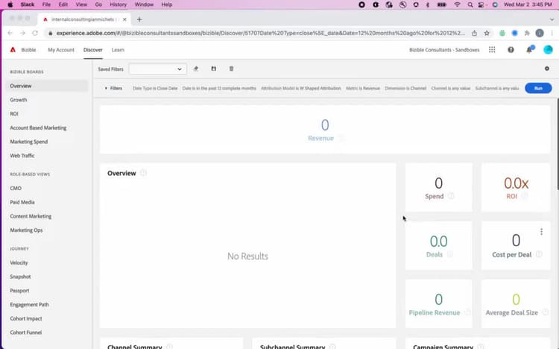Viewport: 559px width, 349px height.
Task: Click the 'Metric is Revenue' filter
Action: pos(363,88)
